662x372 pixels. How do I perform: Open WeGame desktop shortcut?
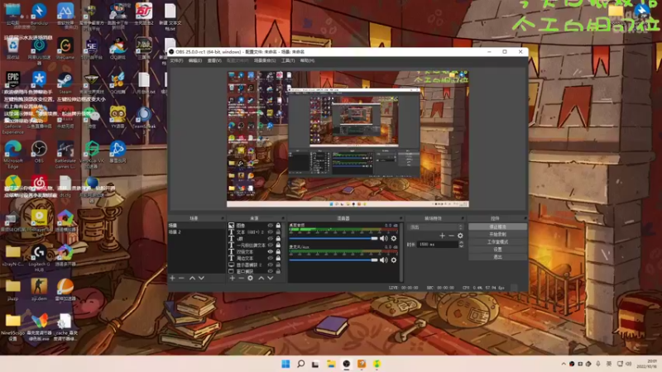tap(65, 48)
